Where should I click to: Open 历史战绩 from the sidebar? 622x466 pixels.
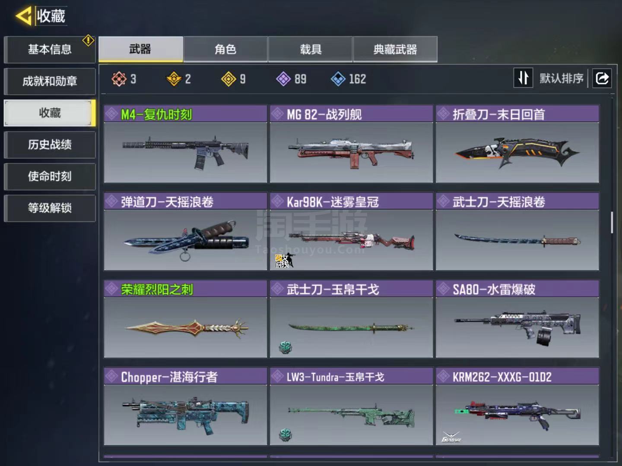[x=50, y=145]
